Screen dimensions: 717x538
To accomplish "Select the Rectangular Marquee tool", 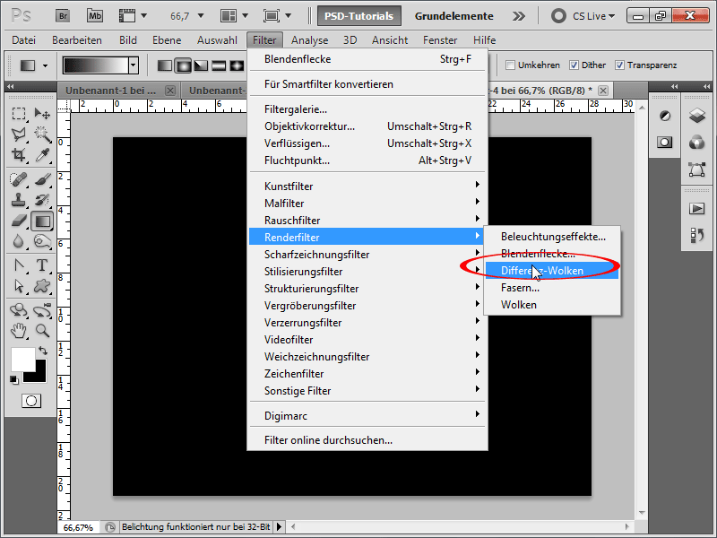I will (19, 113).
